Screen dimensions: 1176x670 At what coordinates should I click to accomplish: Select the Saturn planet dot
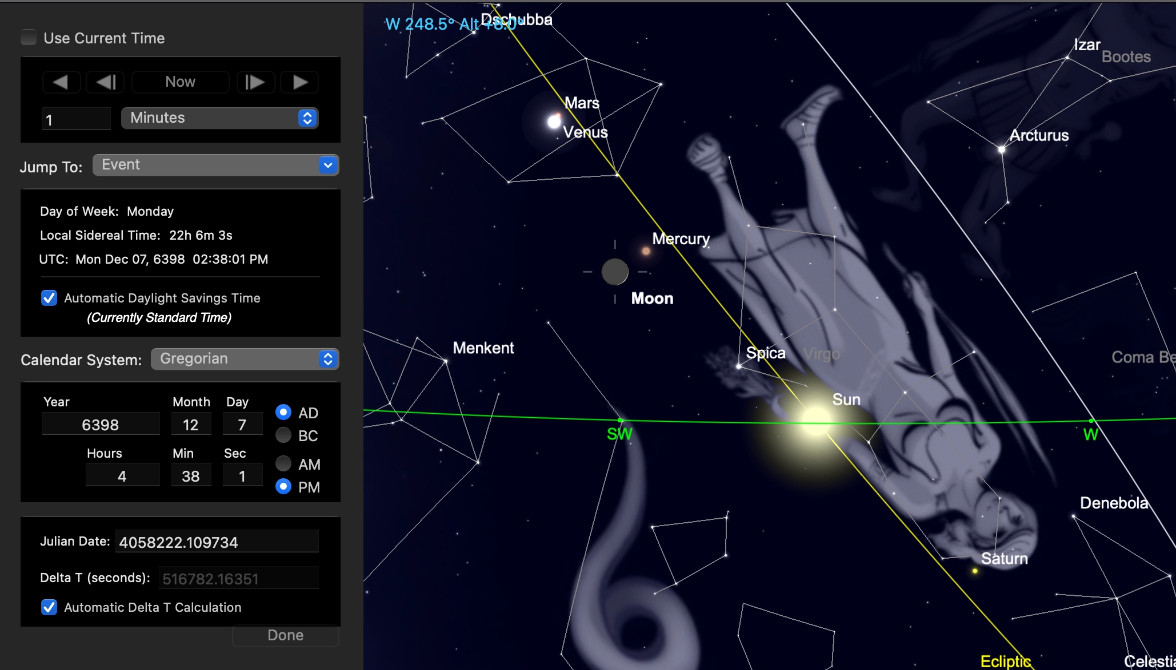point(975,571)
